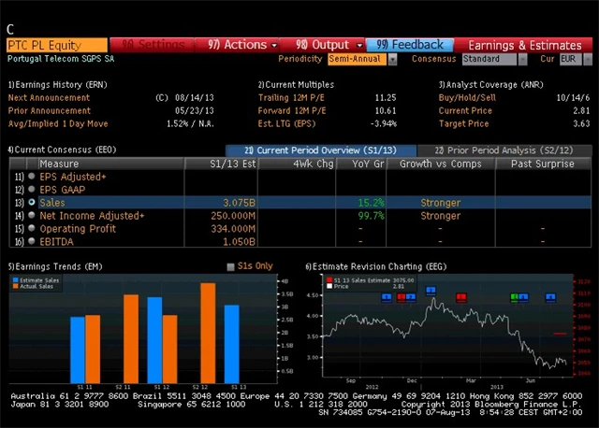Viewport: 599px width, 428px height.
Task: Click the highest blue event marker on chart
Action: 431,290
